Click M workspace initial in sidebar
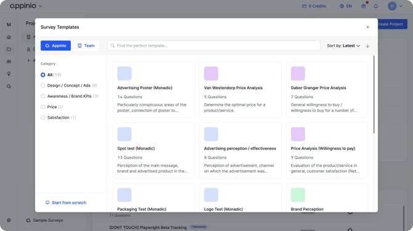This screenshot has width=413, height=231. click(9, 25)
